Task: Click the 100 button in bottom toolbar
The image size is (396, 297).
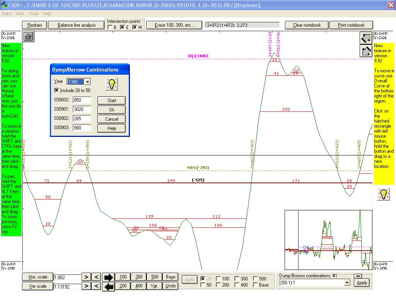Action: point(123,277)
